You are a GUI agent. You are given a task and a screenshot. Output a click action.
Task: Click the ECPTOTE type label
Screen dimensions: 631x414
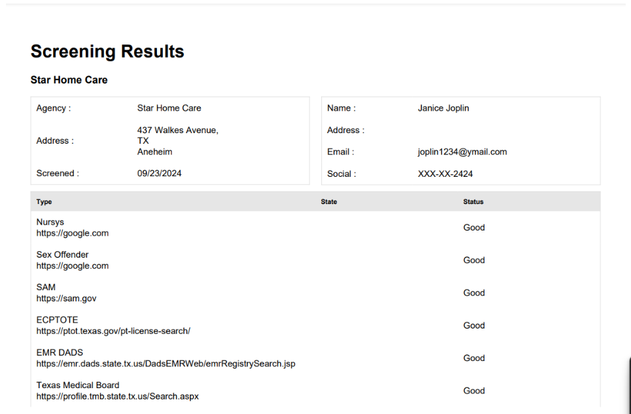(x=57, y=320)
